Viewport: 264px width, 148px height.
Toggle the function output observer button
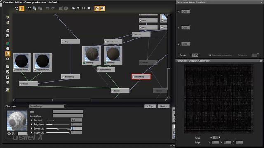[102, 8]
